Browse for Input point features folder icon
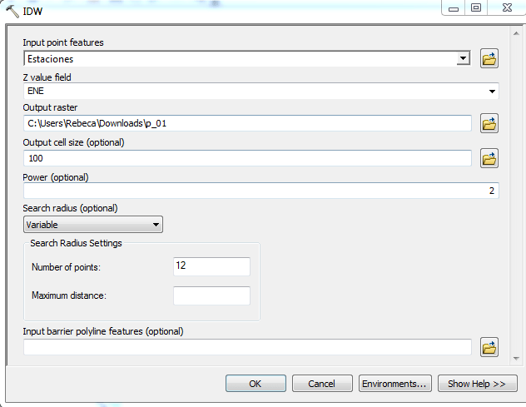The width and height of the screenshot is (526, 407). 489,58
